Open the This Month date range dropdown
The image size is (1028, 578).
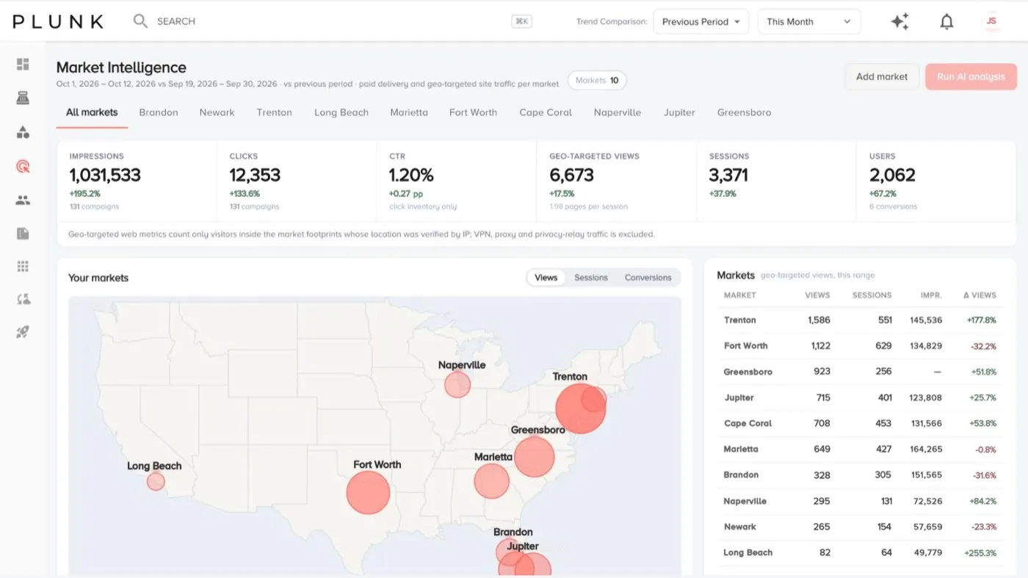pyautogui.click(x=809, y=22)
